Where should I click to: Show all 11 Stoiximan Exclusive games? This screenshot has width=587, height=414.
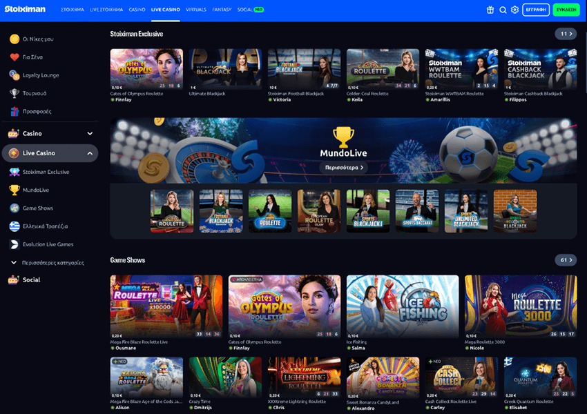tap(566, 34)
